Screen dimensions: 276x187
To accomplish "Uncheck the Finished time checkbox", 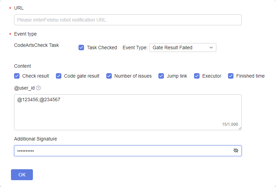I will pyautogui.click(x=231, y=76).
